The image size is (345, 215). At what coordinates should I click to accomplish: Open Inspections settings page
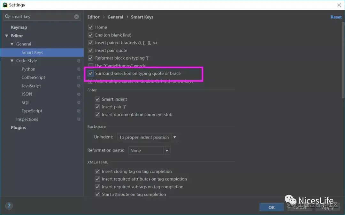tap(27, 119)
